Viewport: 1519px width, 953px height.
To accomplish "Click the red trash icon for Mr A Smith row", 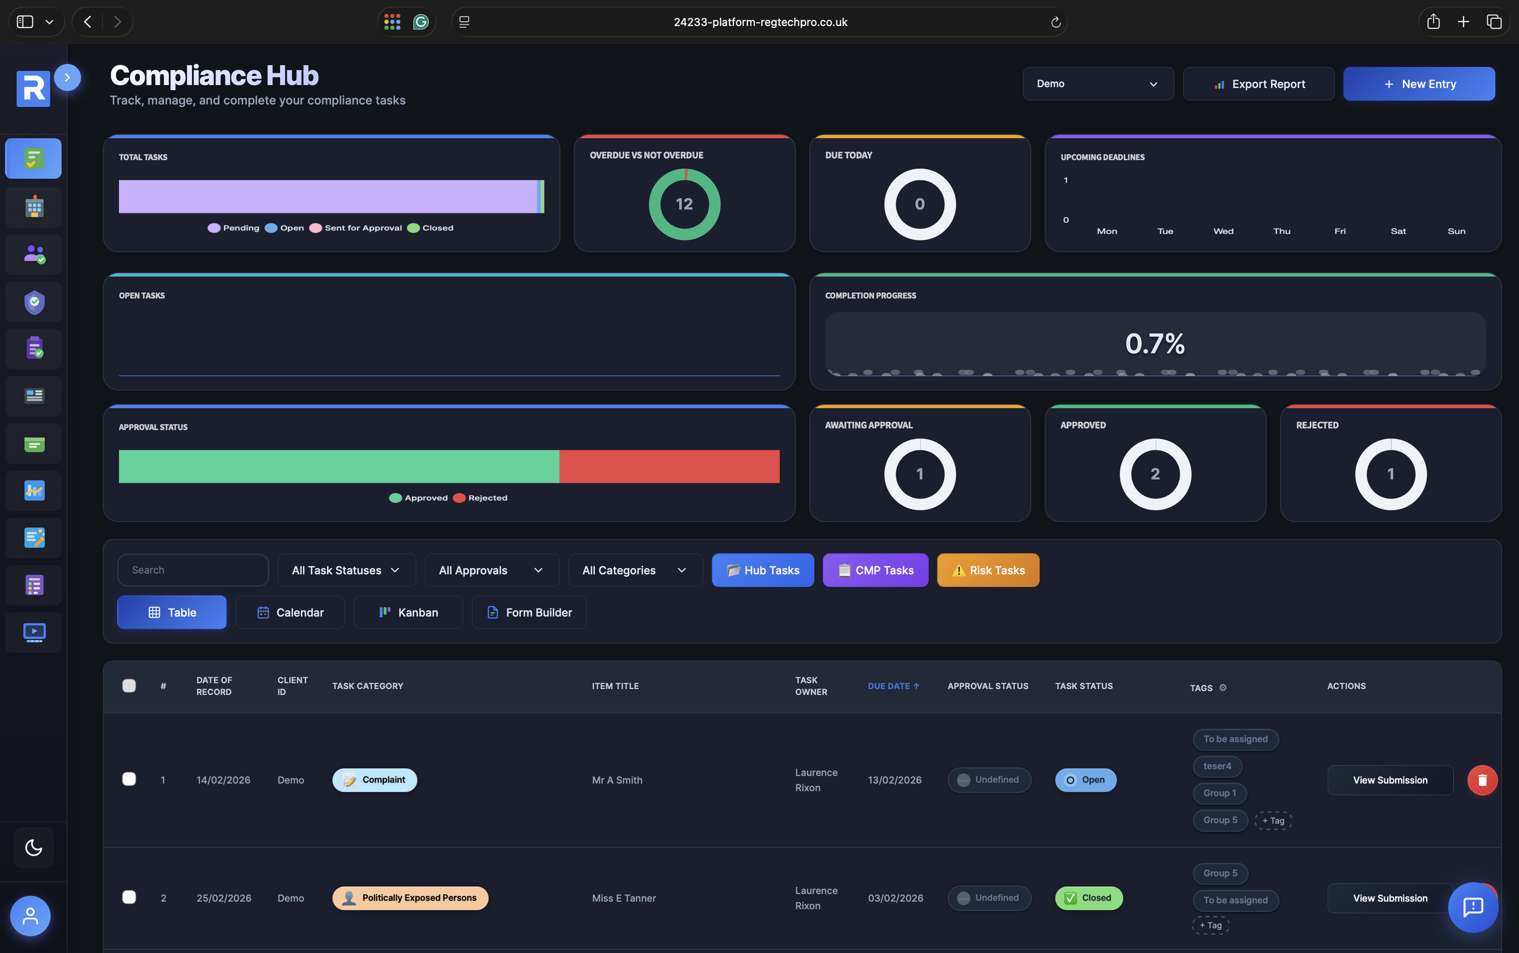I will tap(1482, 780).
